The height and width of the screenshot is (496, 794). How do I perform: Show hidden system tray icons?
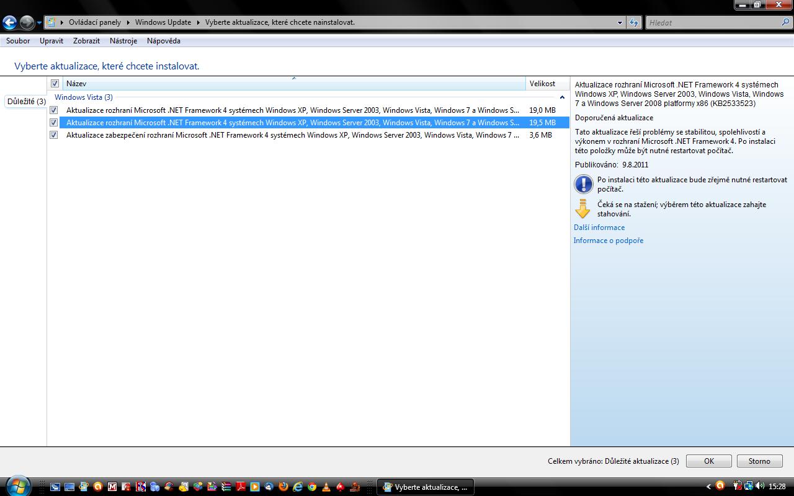point(708,487)
